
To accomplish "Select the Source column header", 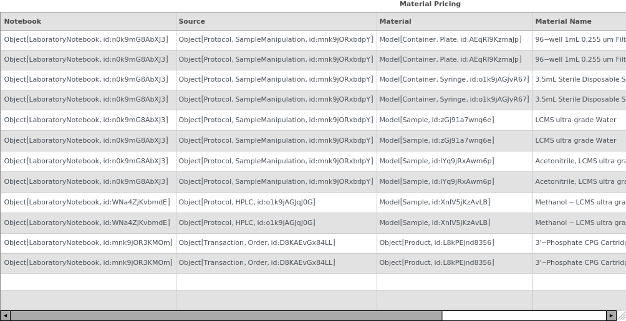I will coord(276,21).
